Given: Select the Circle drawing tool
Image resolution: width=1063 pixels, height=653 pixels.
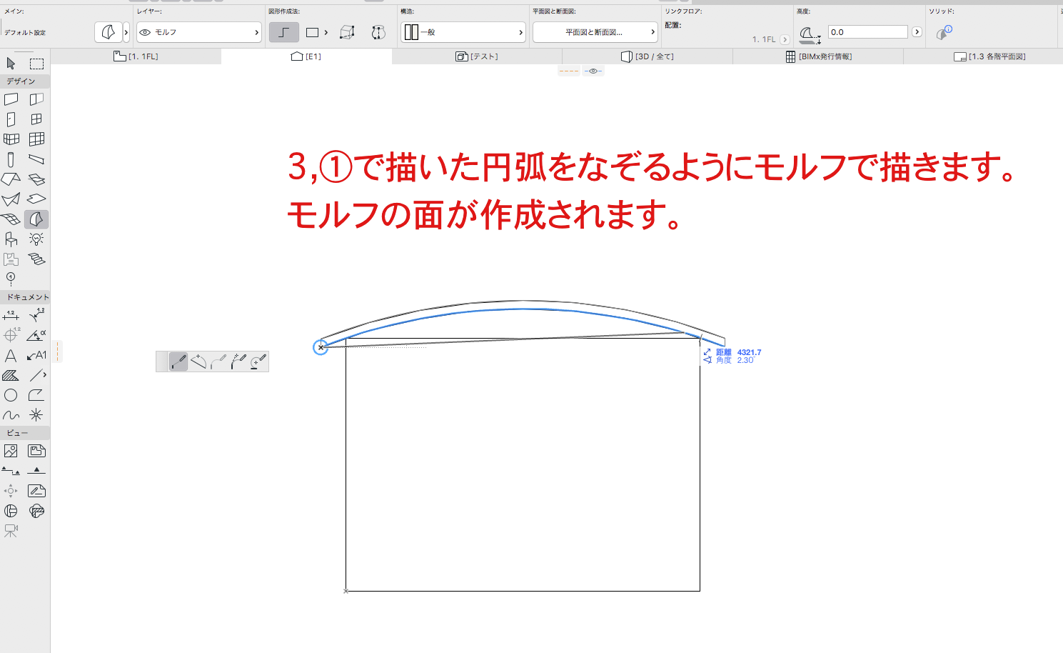Looking at the screenshot, I should coord(11,395).
